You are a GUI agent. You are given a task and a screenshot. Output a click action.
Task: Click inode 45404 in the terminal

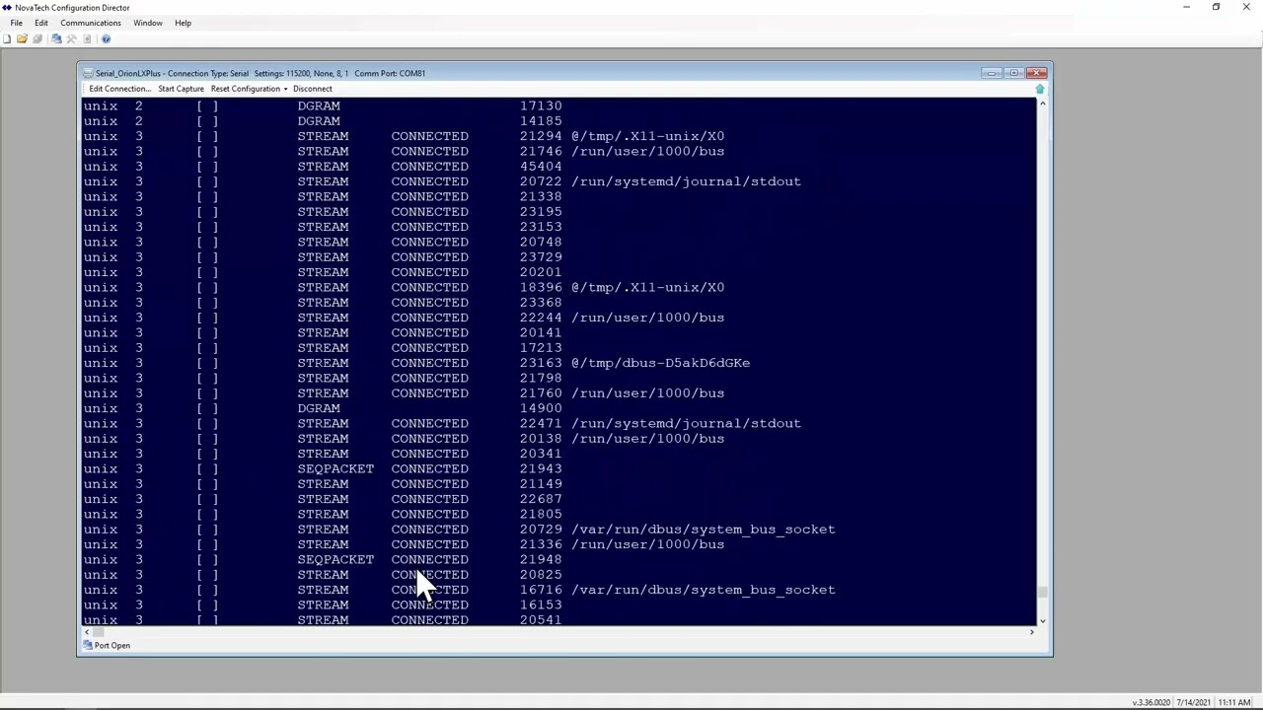541,167
